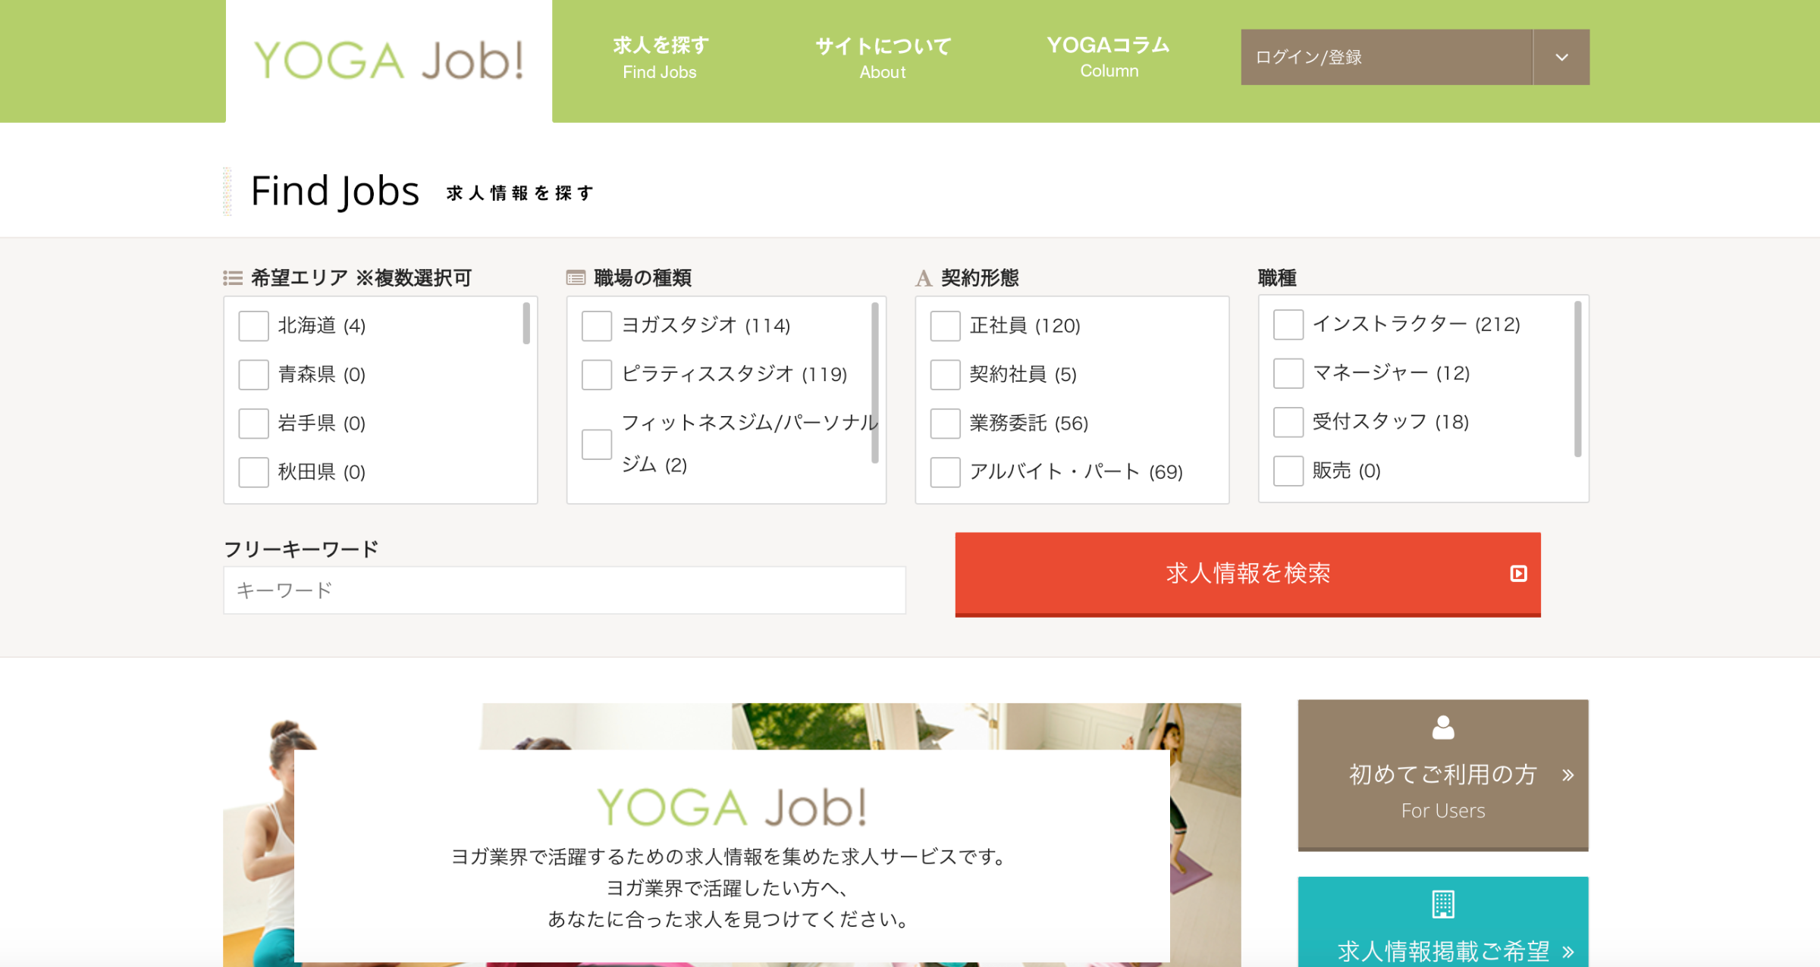Open the 求人を探す Find Jobs menu

[660, 58]
